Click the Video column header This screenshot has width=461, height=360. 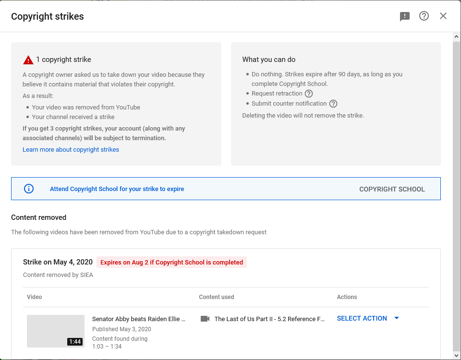click(35, 297)
